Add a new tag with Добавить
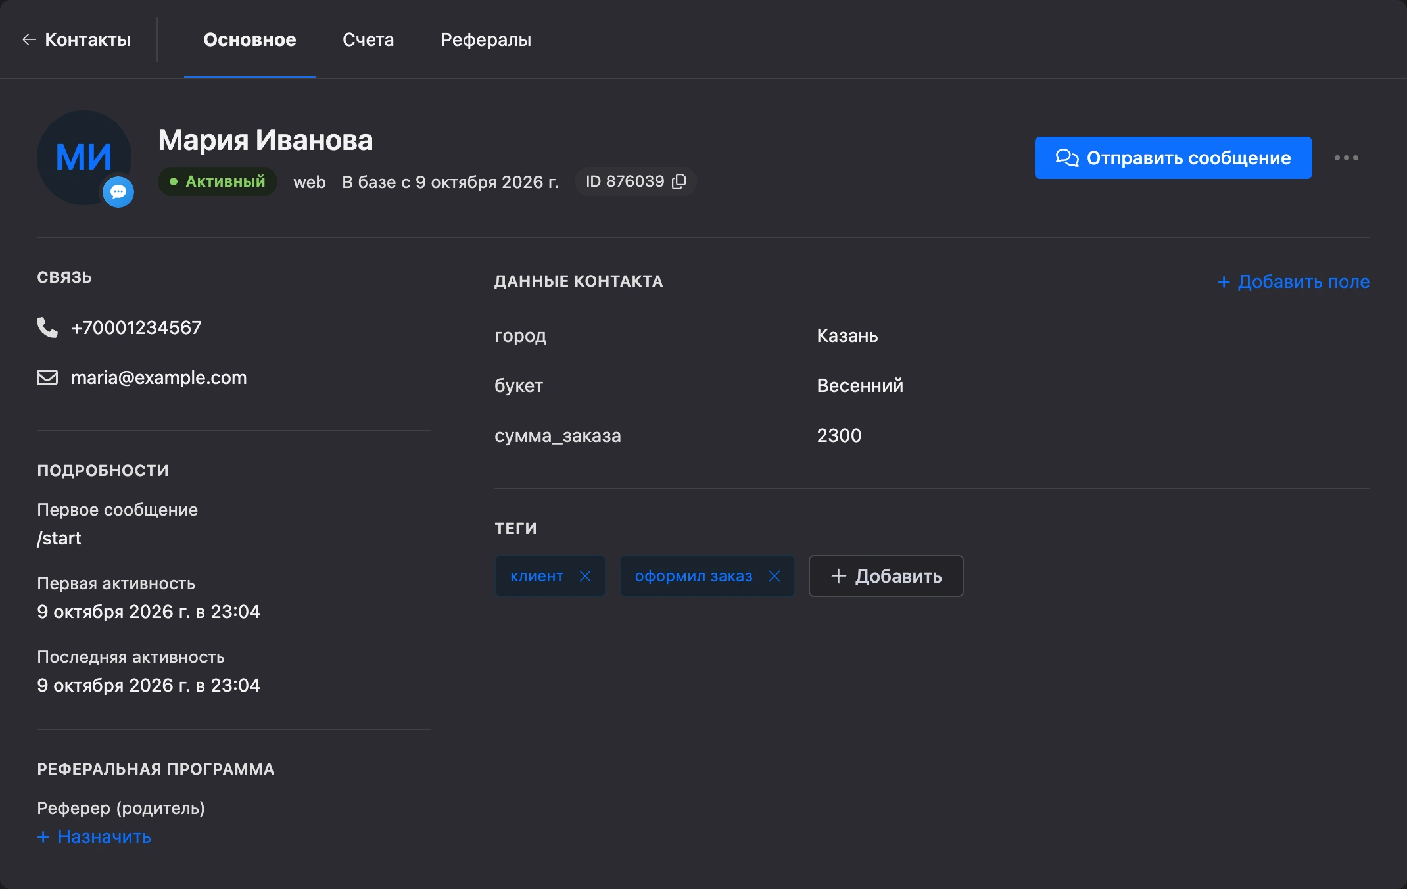Image resolution: width=1407 pixels, height=889 pixels. coord(886,576)
